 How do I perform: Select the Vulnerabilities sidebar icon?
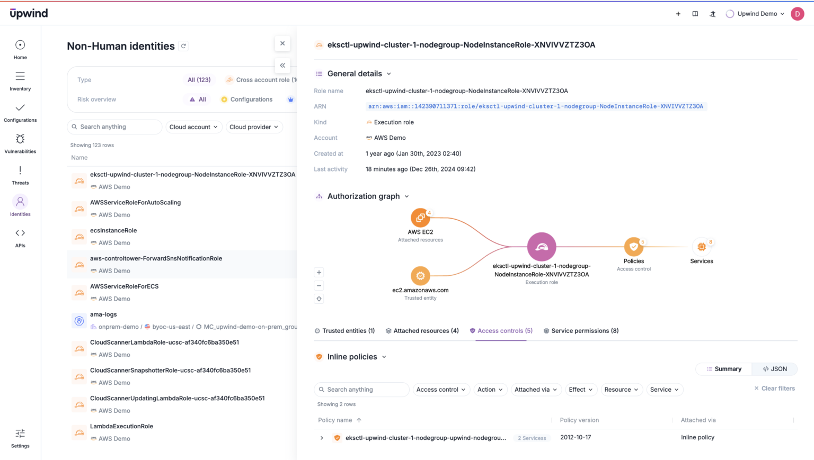pyautogui.click(x=20, y=143)
